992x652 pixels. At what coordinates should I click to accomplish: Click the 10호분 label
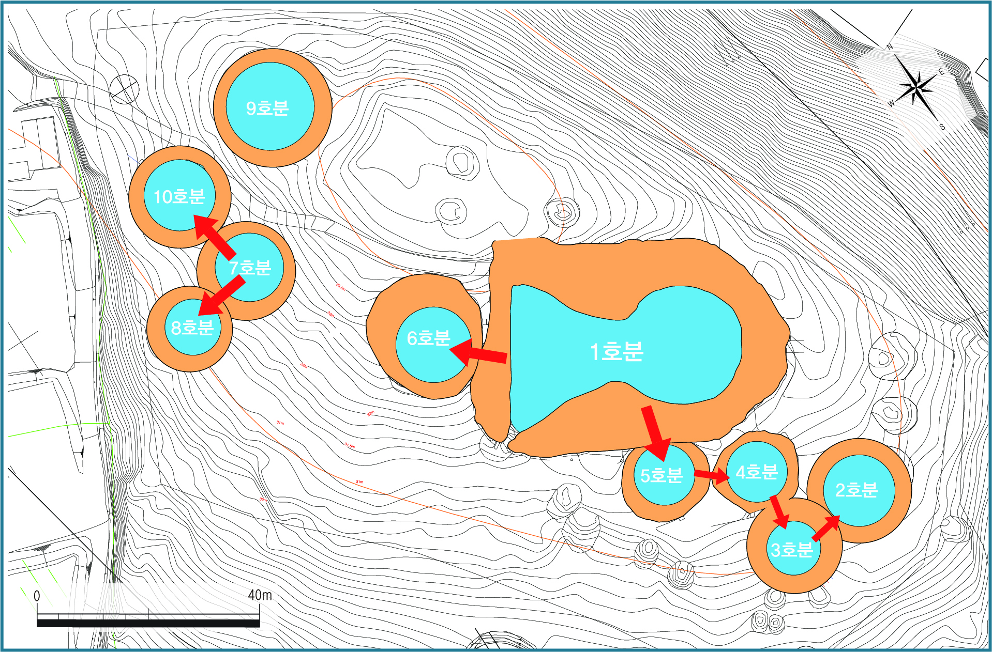coord(179,197)
